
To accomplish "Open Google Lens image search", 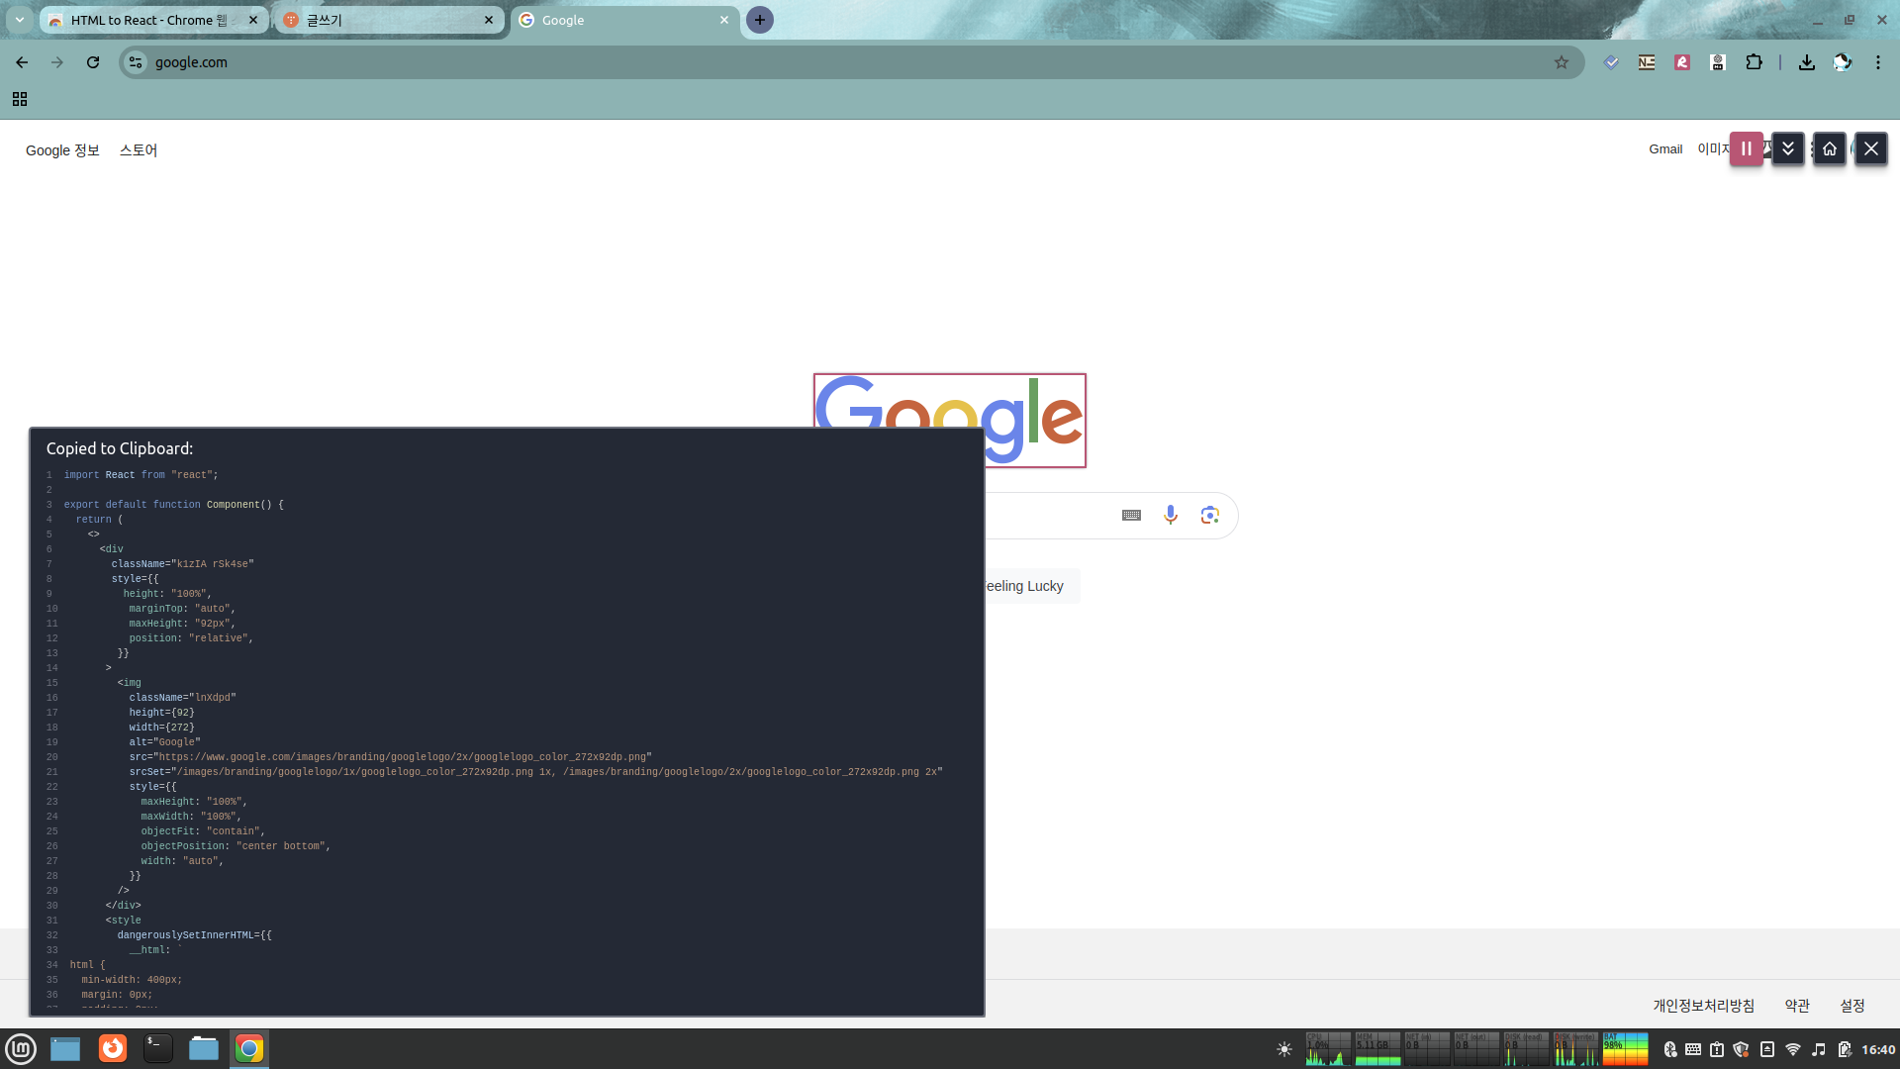I will tap(1209, 515).
